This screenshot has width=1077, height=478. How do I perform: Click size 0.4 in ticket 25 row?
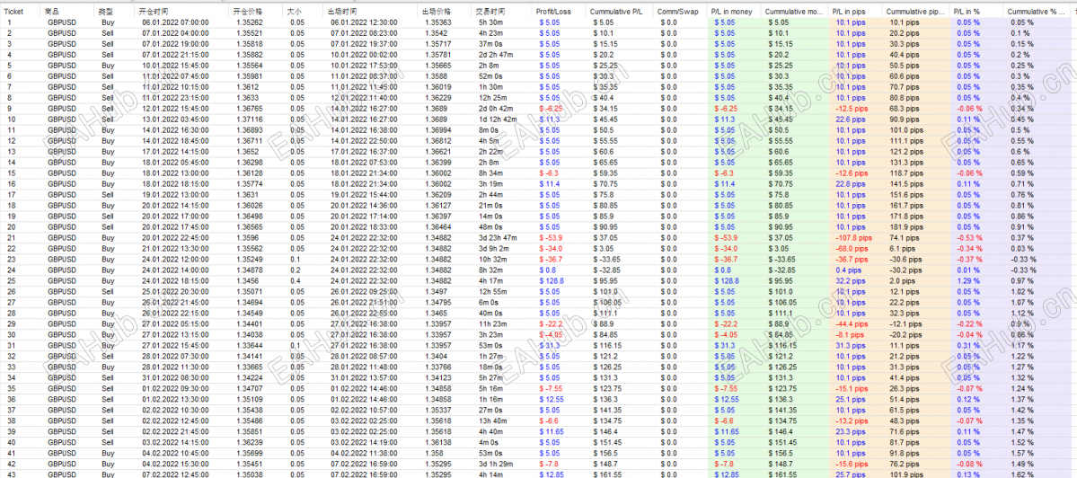(x=296, y=280)
